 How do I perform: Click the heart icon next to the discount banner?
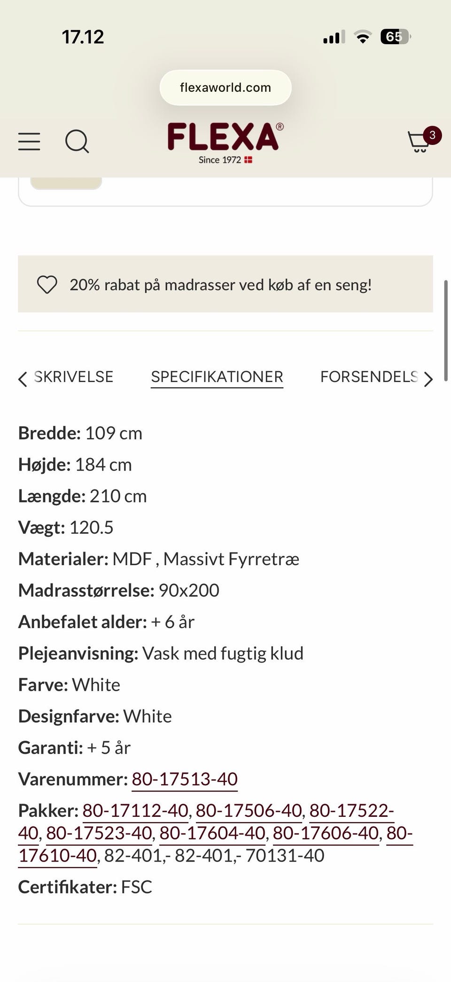click(x=47, y=284)
